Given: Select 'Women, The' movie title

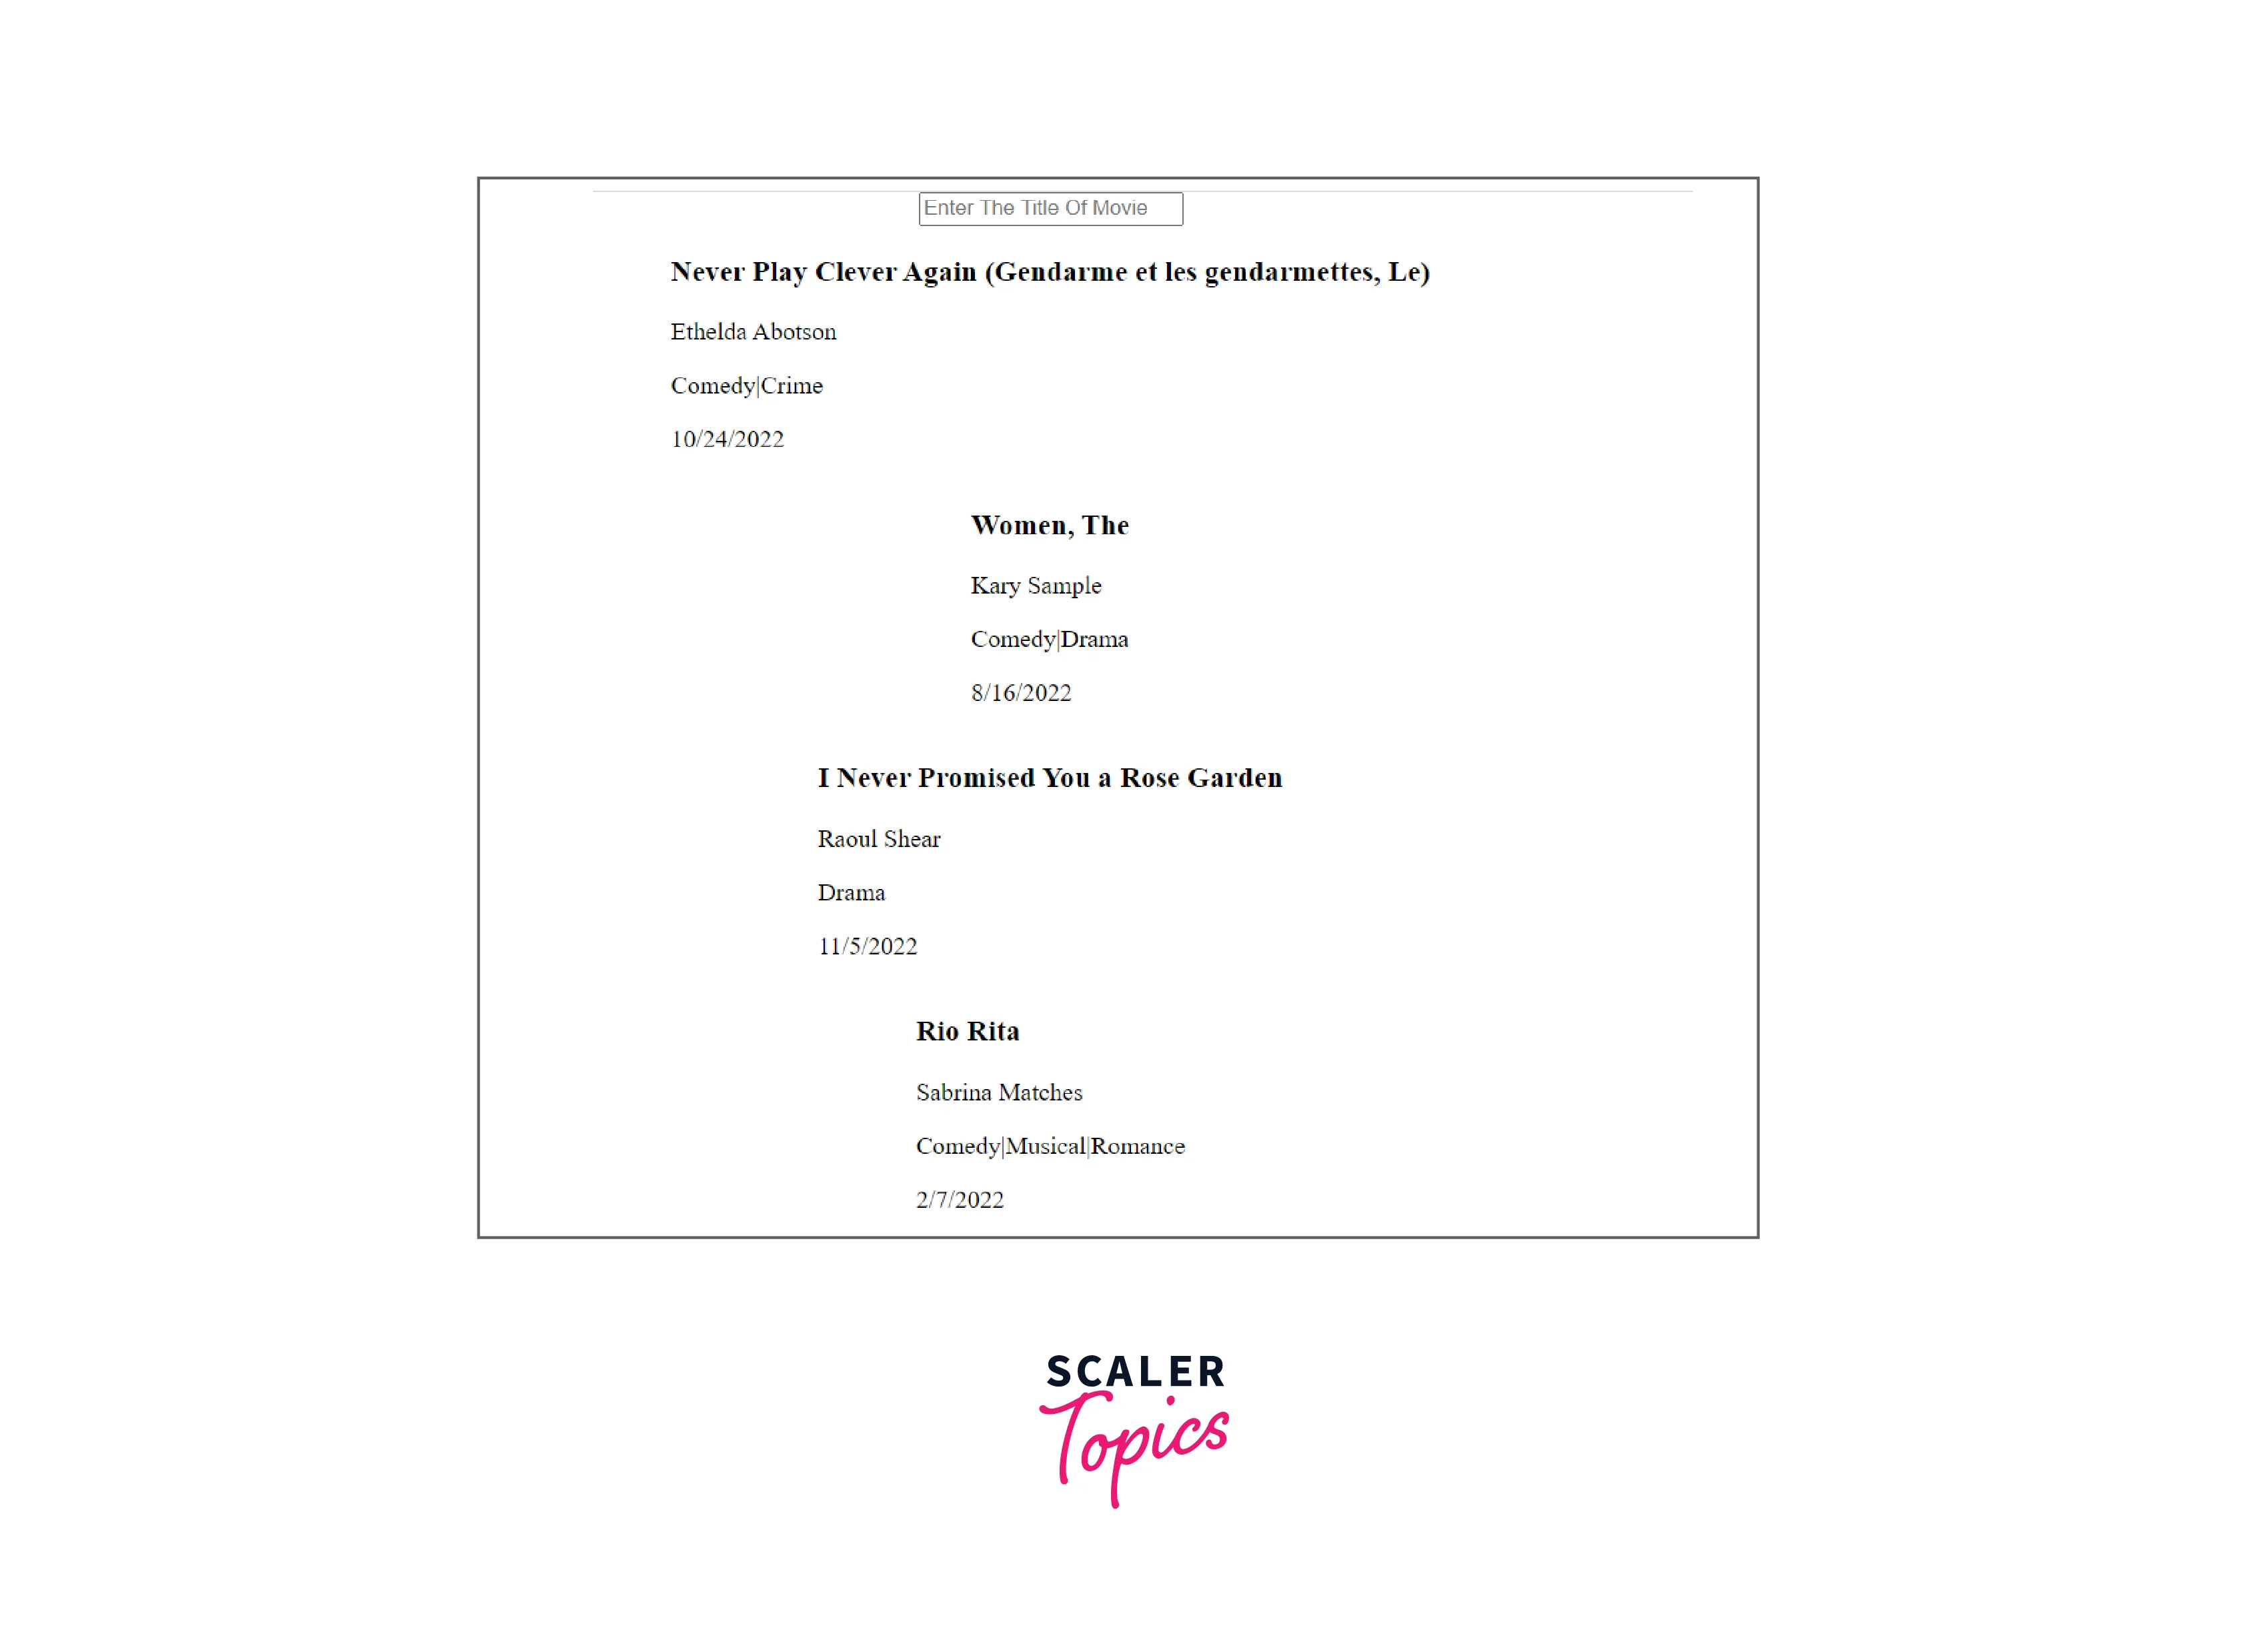Looking at the screenshot, I should pos(1050,525).
